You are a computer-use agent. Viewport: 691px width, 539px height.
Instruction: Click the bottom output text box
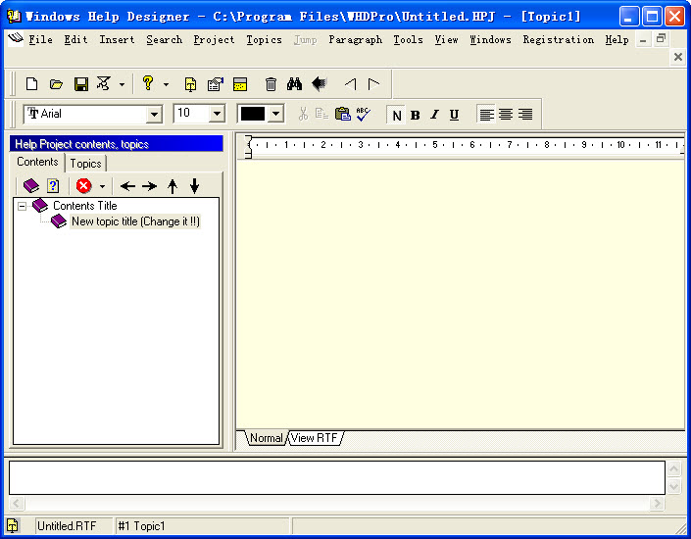(337, 477)
